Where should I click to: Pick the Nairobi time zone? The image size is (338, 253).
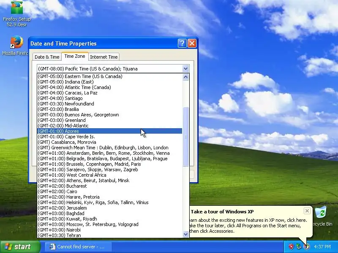[110, 230]
